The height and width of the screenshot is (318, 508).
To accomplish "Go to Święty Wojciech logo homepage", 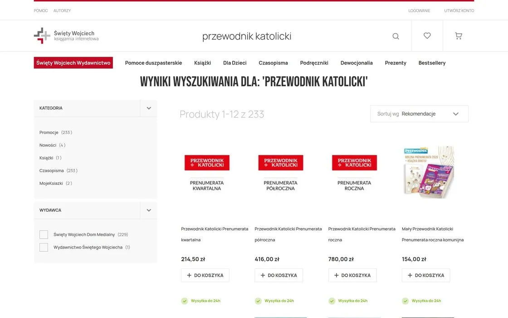I will 66,36.
